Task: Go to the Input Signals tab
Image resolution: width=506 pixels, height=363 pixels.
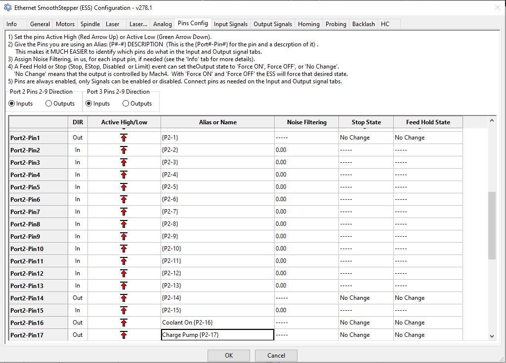Action: pos(230,24)
